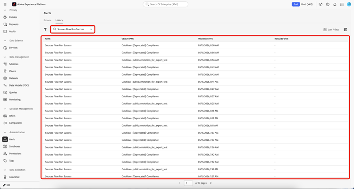Collapse the Decision Management section
The image size is (354, 189).
[x=5, y=109]
